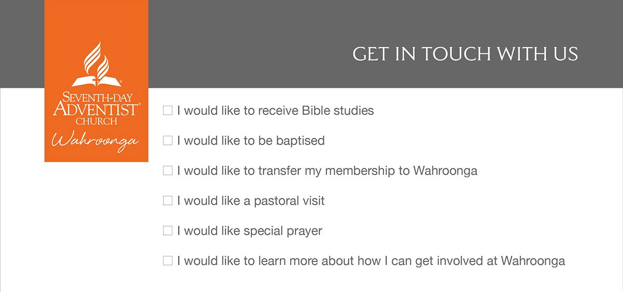This screenshot has height=292, width=623.
Task: Tick the special prayer checkbox
Action: pyautogui.click(x=168, y=230)
